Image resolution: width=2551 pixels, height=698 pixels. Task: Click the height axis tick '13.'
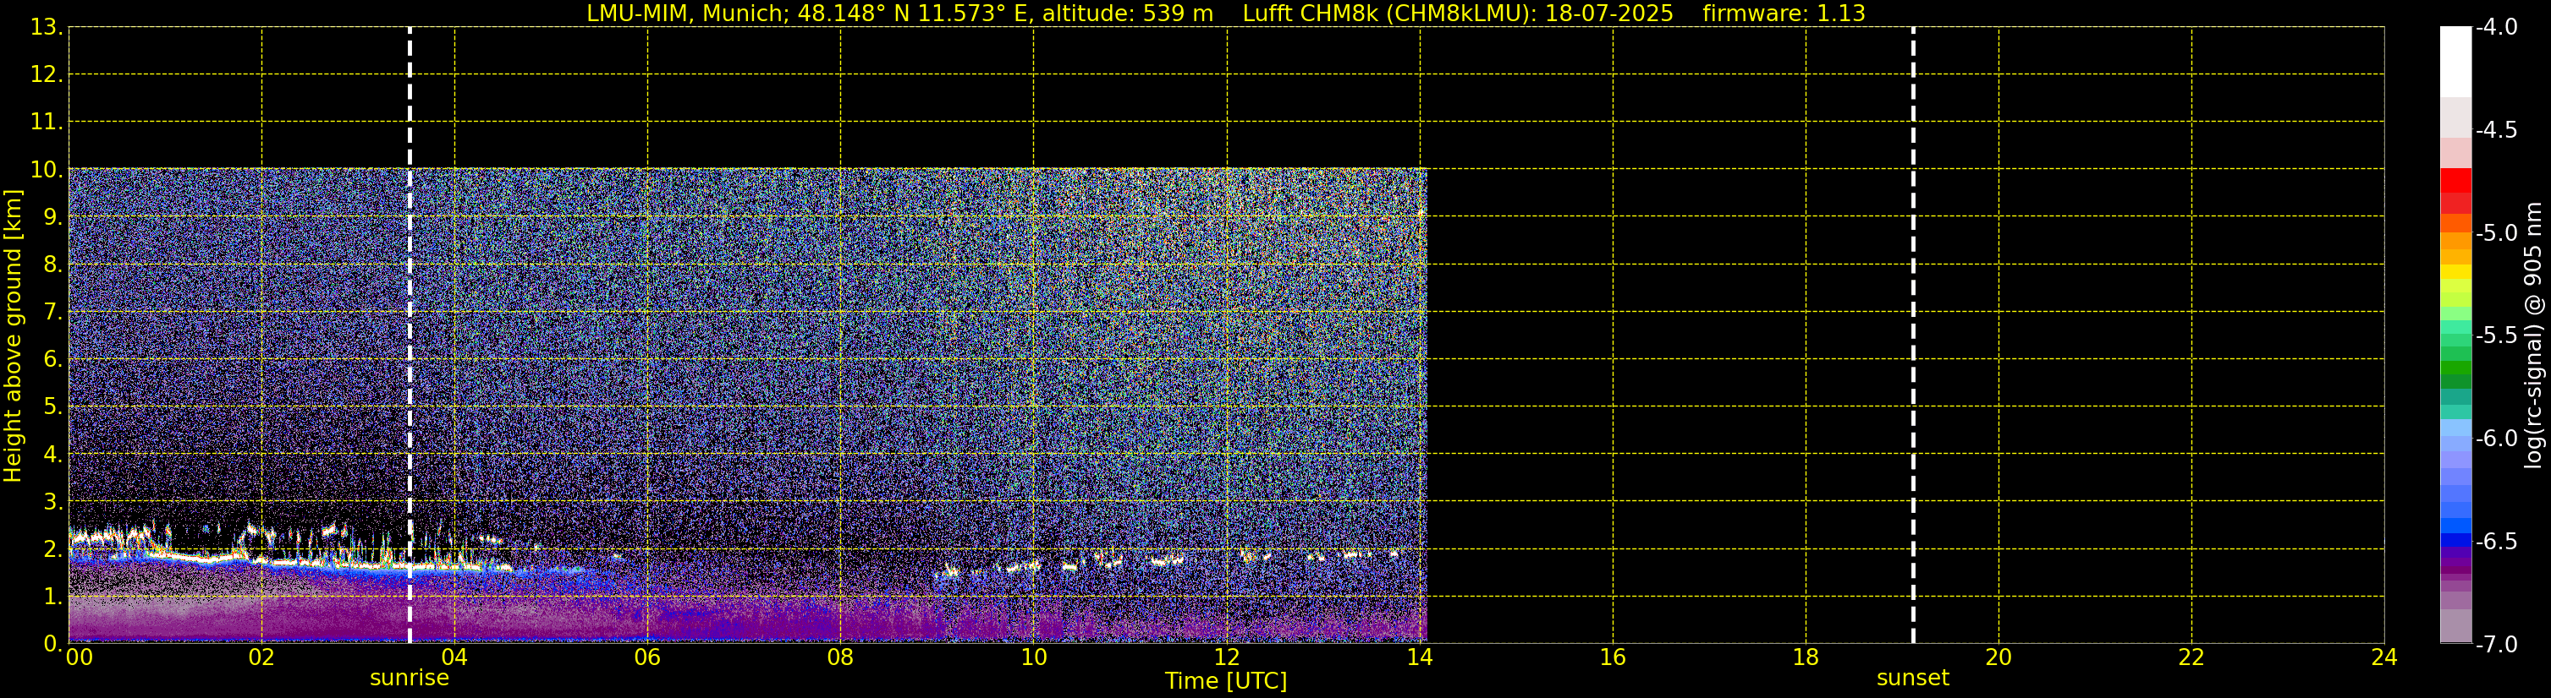click(46, 28)
